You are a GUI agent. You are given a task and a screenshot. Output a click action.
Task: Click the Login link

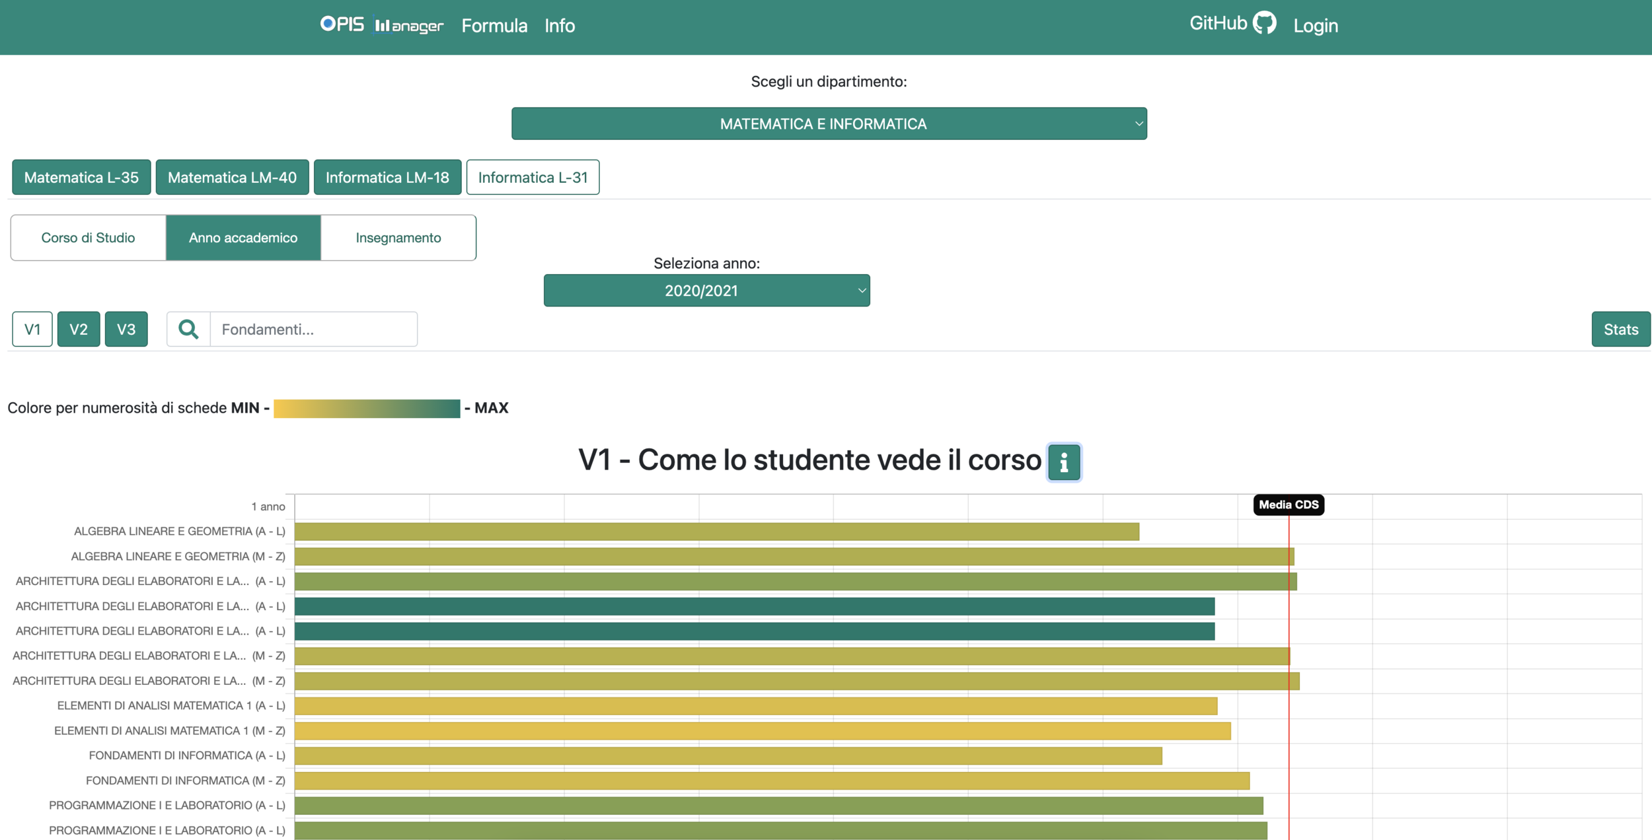[x=1315, y=26]
